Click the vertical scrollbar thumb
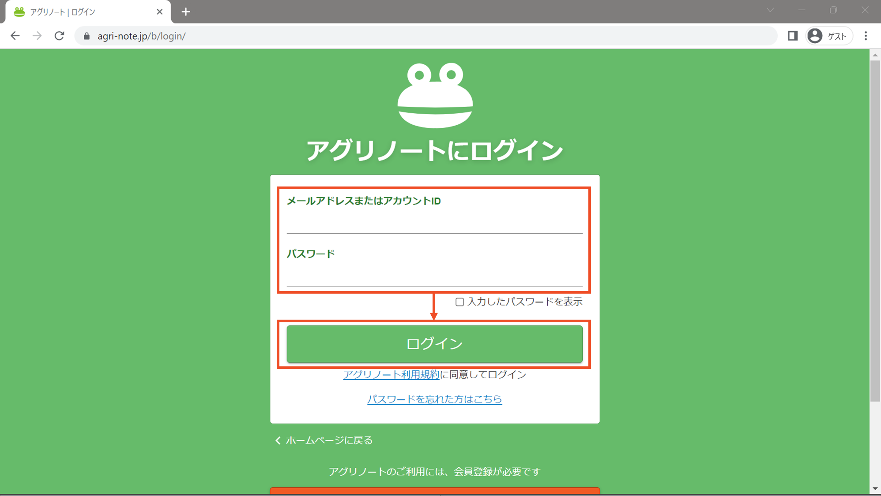This screenshot has width=881, height=496. [x=875, y=231]
